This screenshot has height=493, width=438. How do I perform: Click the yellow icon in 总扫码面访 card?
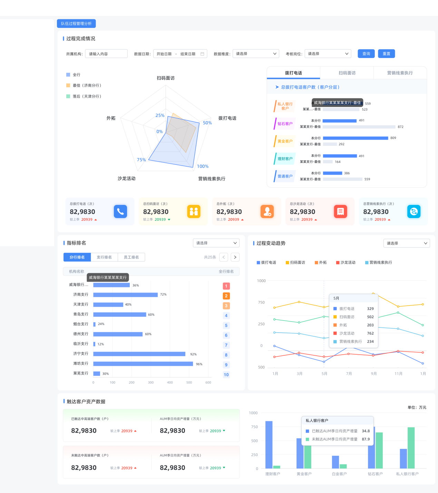(194, 211)
